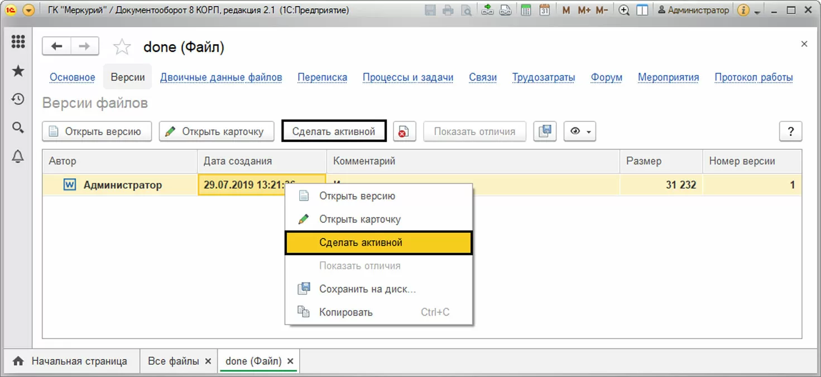Click the Размер column header
This screenshot has height=377, width=821.
click(661, 161)
